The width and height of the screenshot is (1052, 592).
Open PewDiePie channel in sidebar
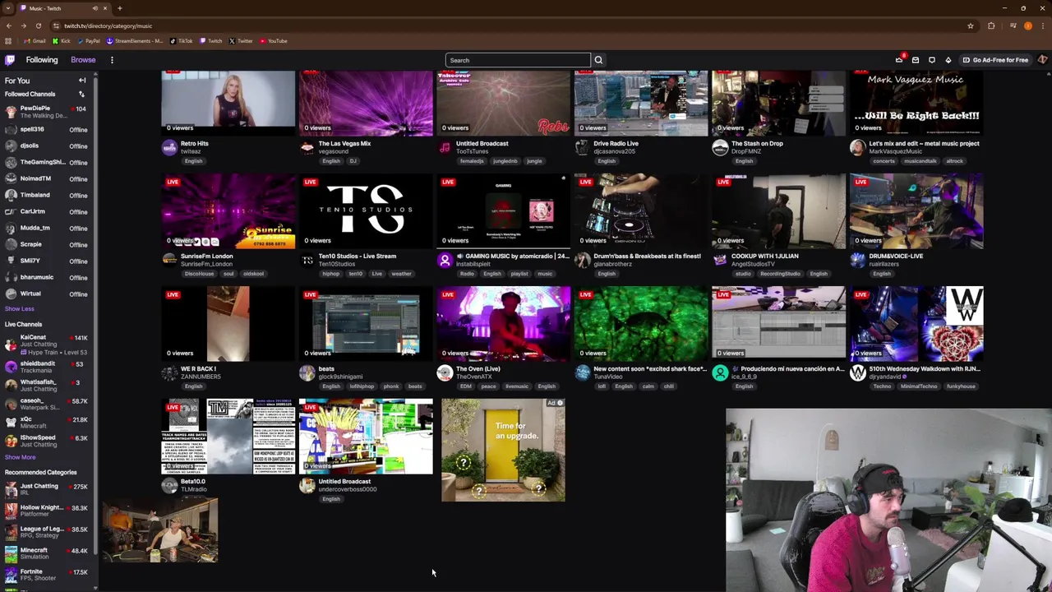tap(47, 112)
